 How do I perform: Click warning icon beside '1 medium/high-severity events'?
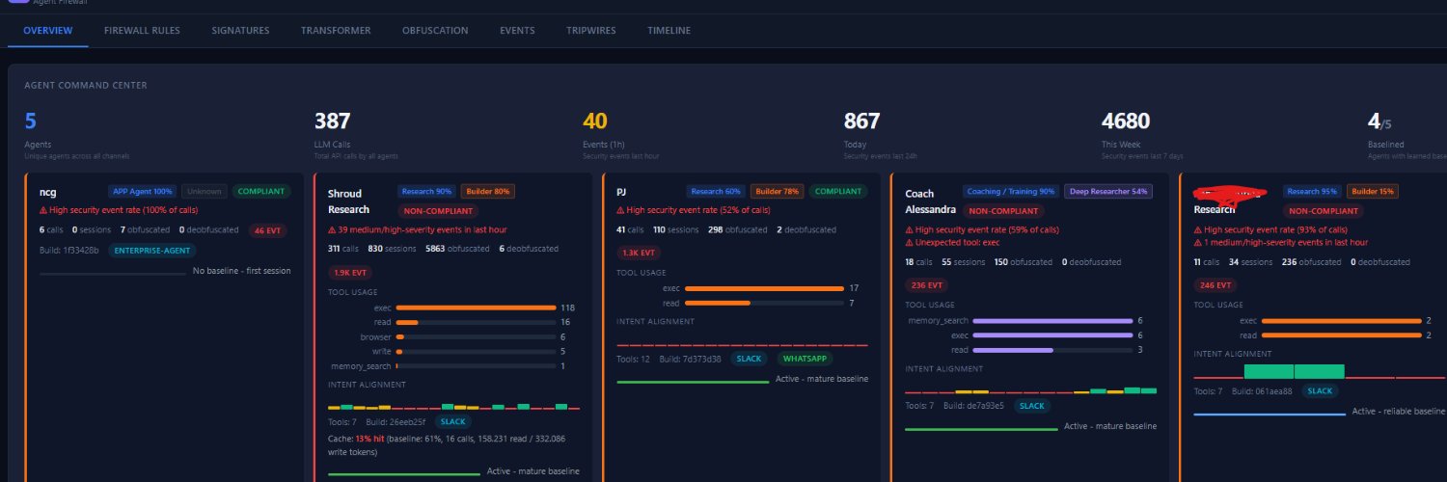click(x=1199, y=242)
